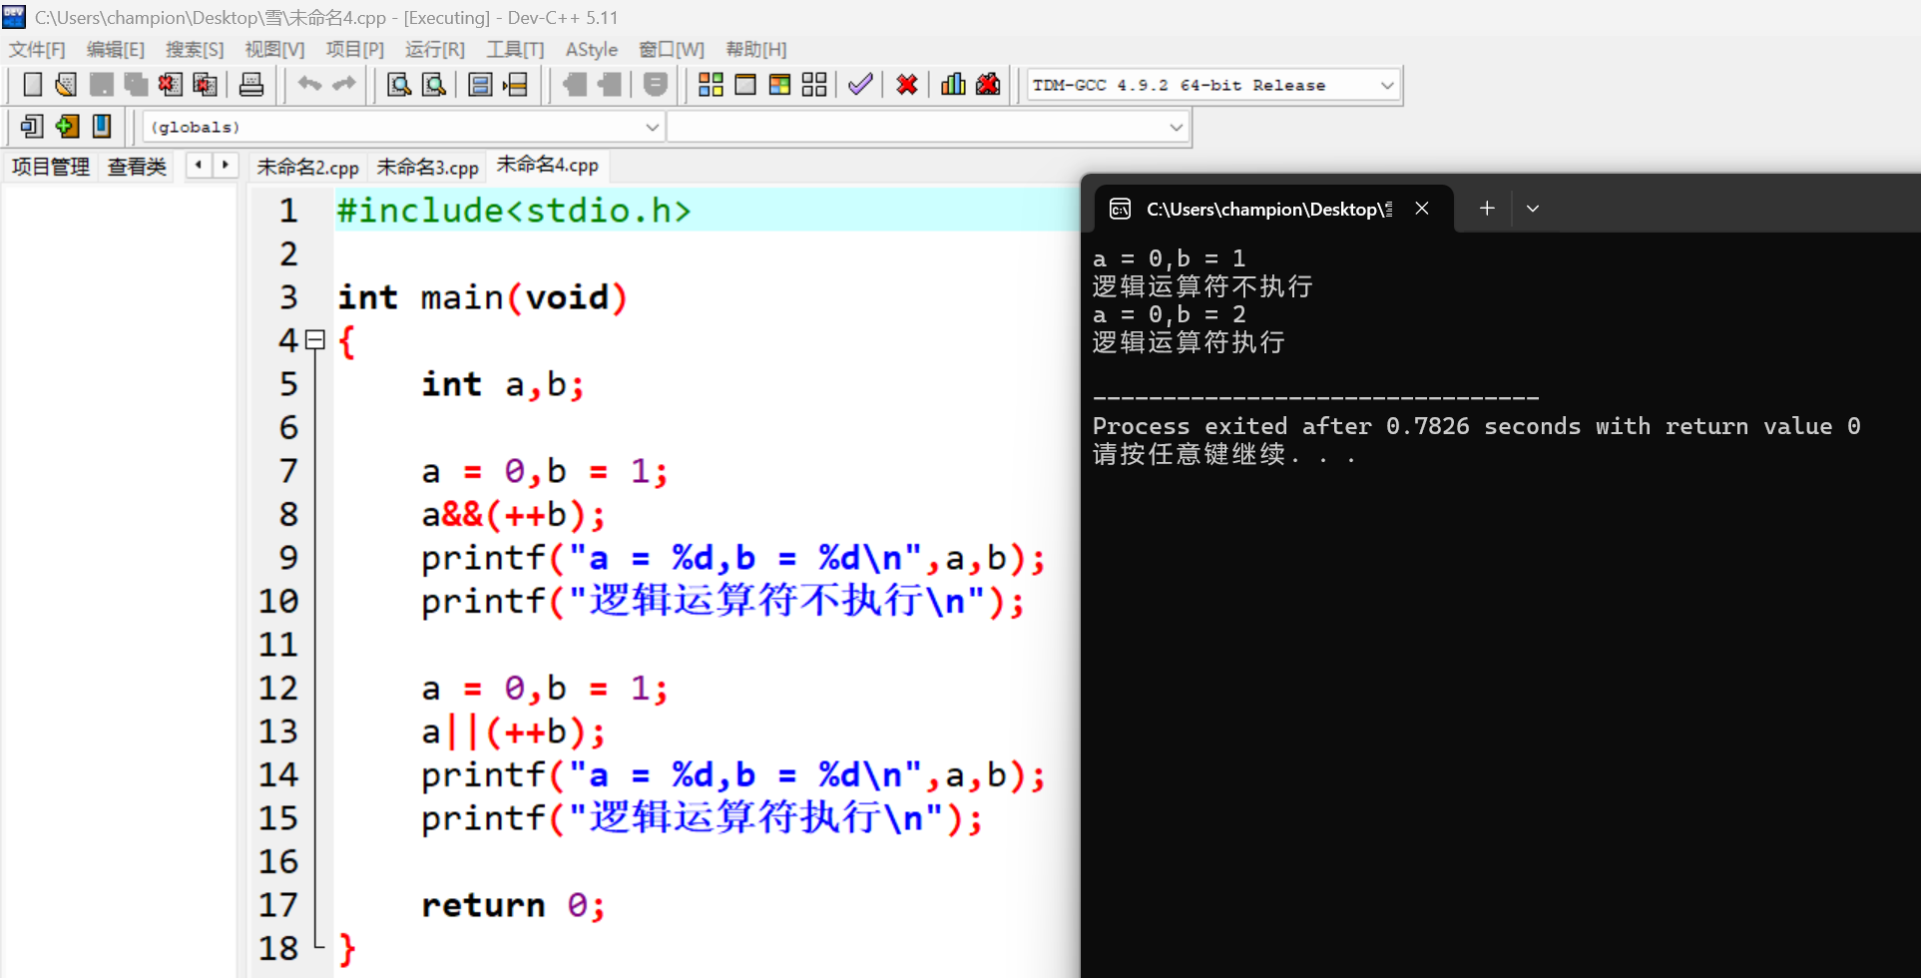Undo the last edit via toolbar
Screen dimensions: 1921x978
[309, 85]
